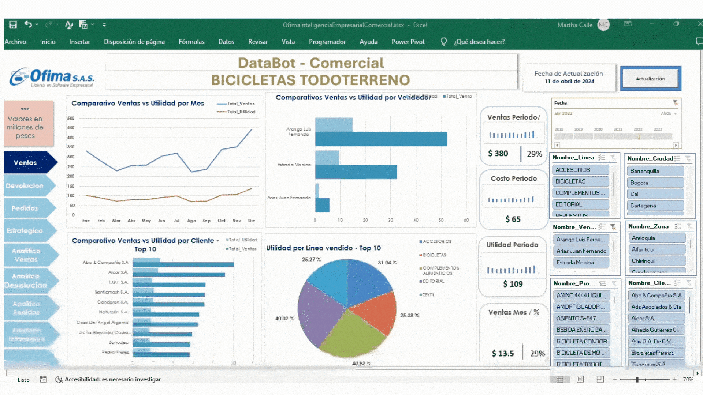Select Alcor S.A. in client slicer
This screenshot has height=395, width=703.
tap(656, 318)
